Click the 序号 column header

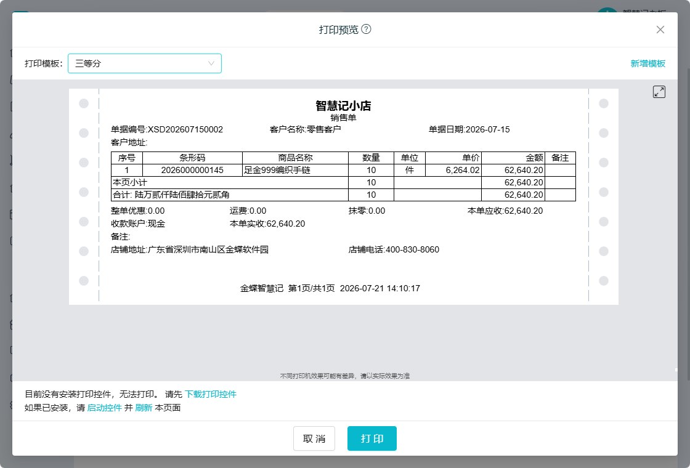click(x=127, y=158)
